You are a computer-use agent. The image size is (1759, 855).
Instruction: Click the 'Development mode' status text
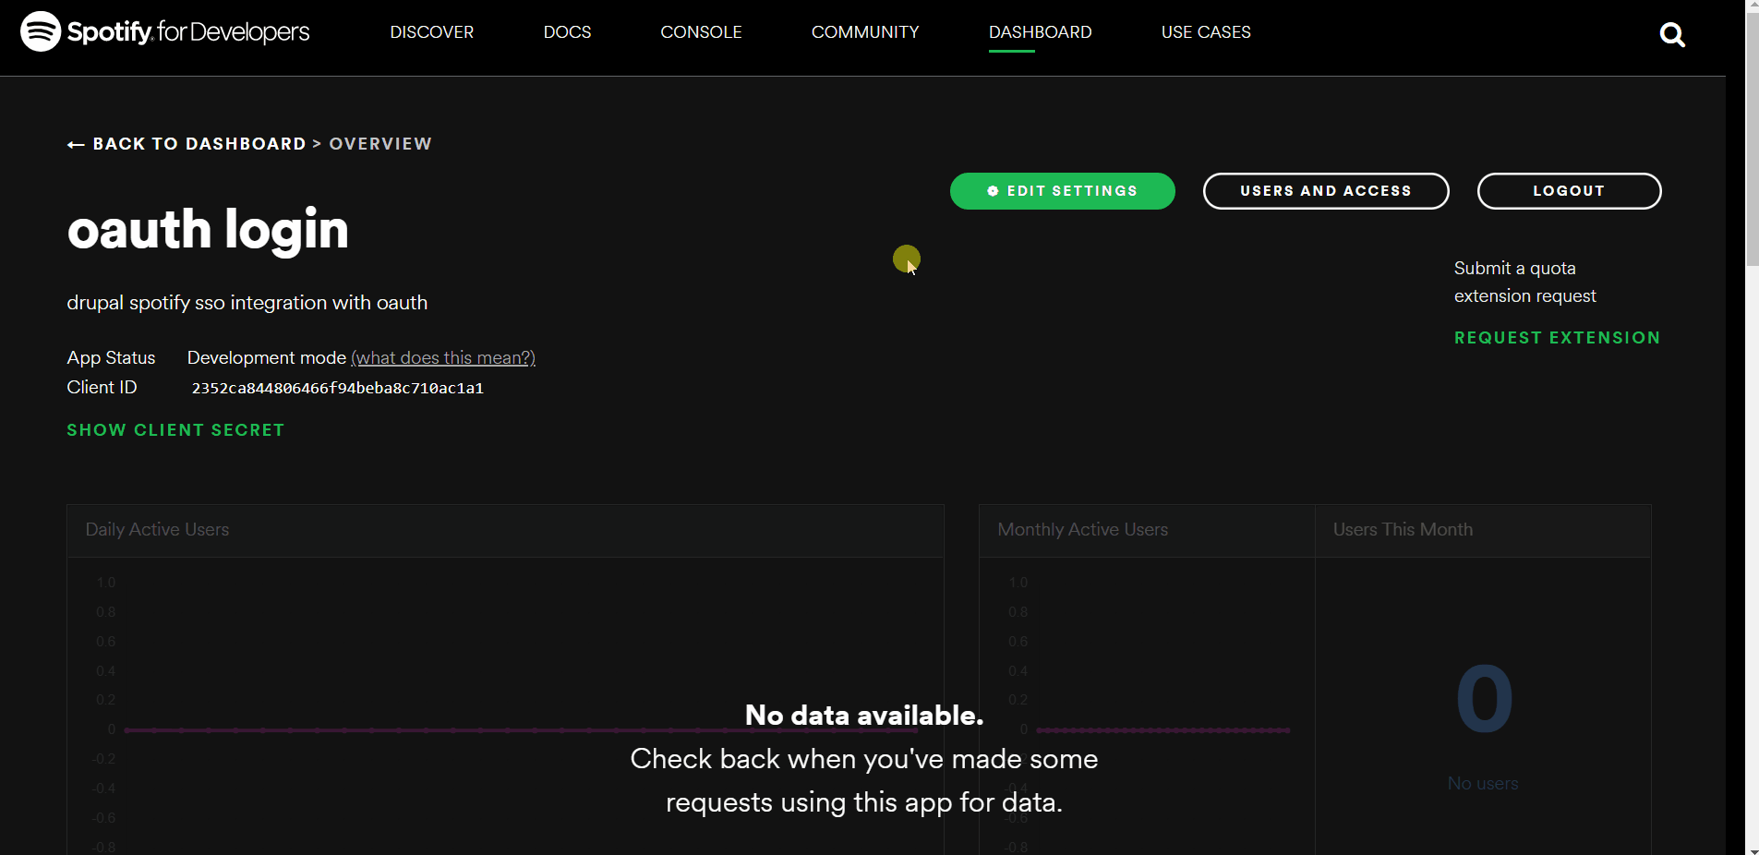click(x=267, y=358)
